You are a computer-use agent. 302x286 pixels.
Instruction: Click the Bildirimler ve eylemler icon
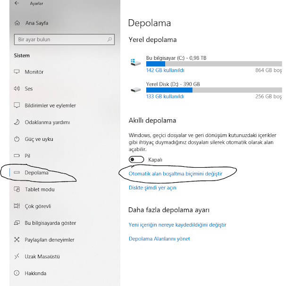(x=17, y=105)
